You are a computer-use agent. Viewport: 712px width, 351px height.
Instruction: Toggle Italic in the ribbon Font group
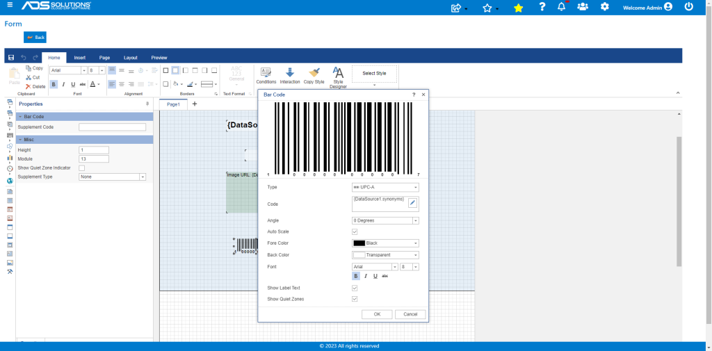(x=63, y=84)
